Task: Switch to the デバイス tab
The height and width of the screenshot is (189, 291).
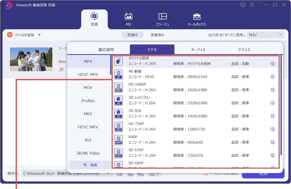Action: point(244,50)
